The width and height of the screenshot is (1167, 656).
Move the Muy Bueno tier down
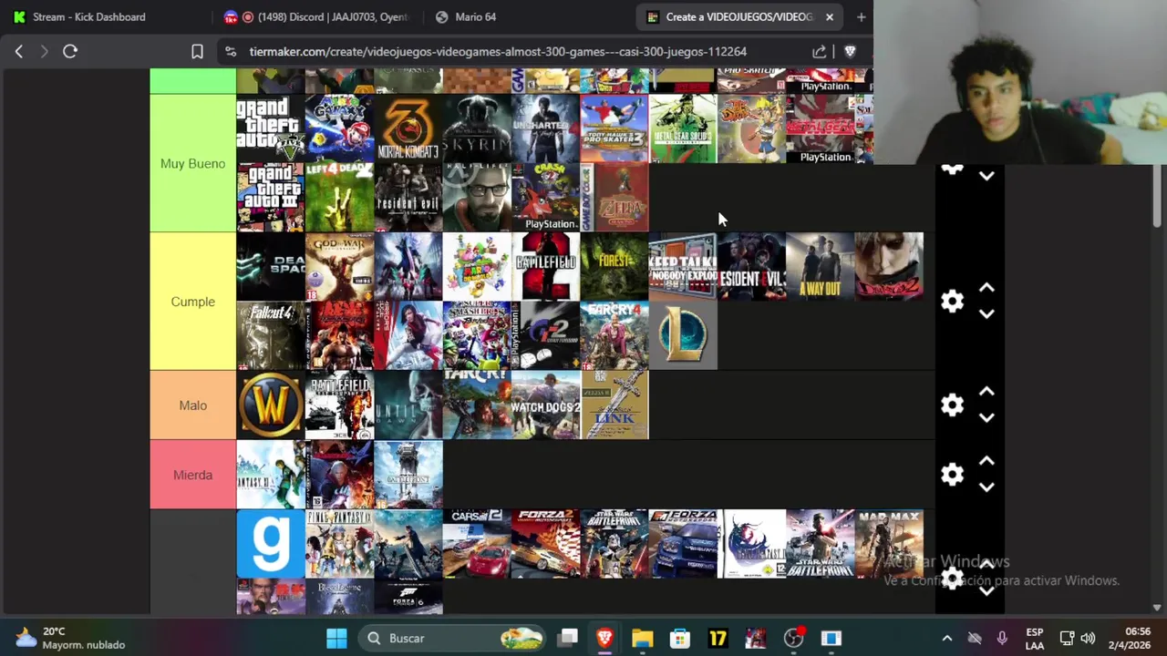pyautogui.click(x=986, y=176)
